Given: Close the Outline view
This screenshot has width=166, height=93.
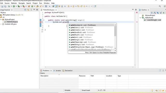Looking at the screenshot, I should click(148, 10).
